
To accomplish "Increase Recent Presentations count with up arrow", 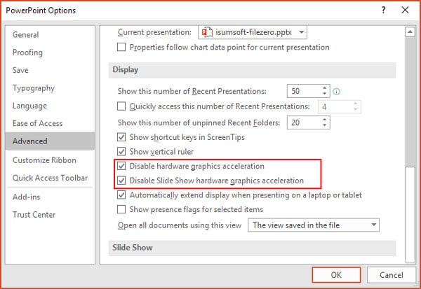I will pos(324,88).
